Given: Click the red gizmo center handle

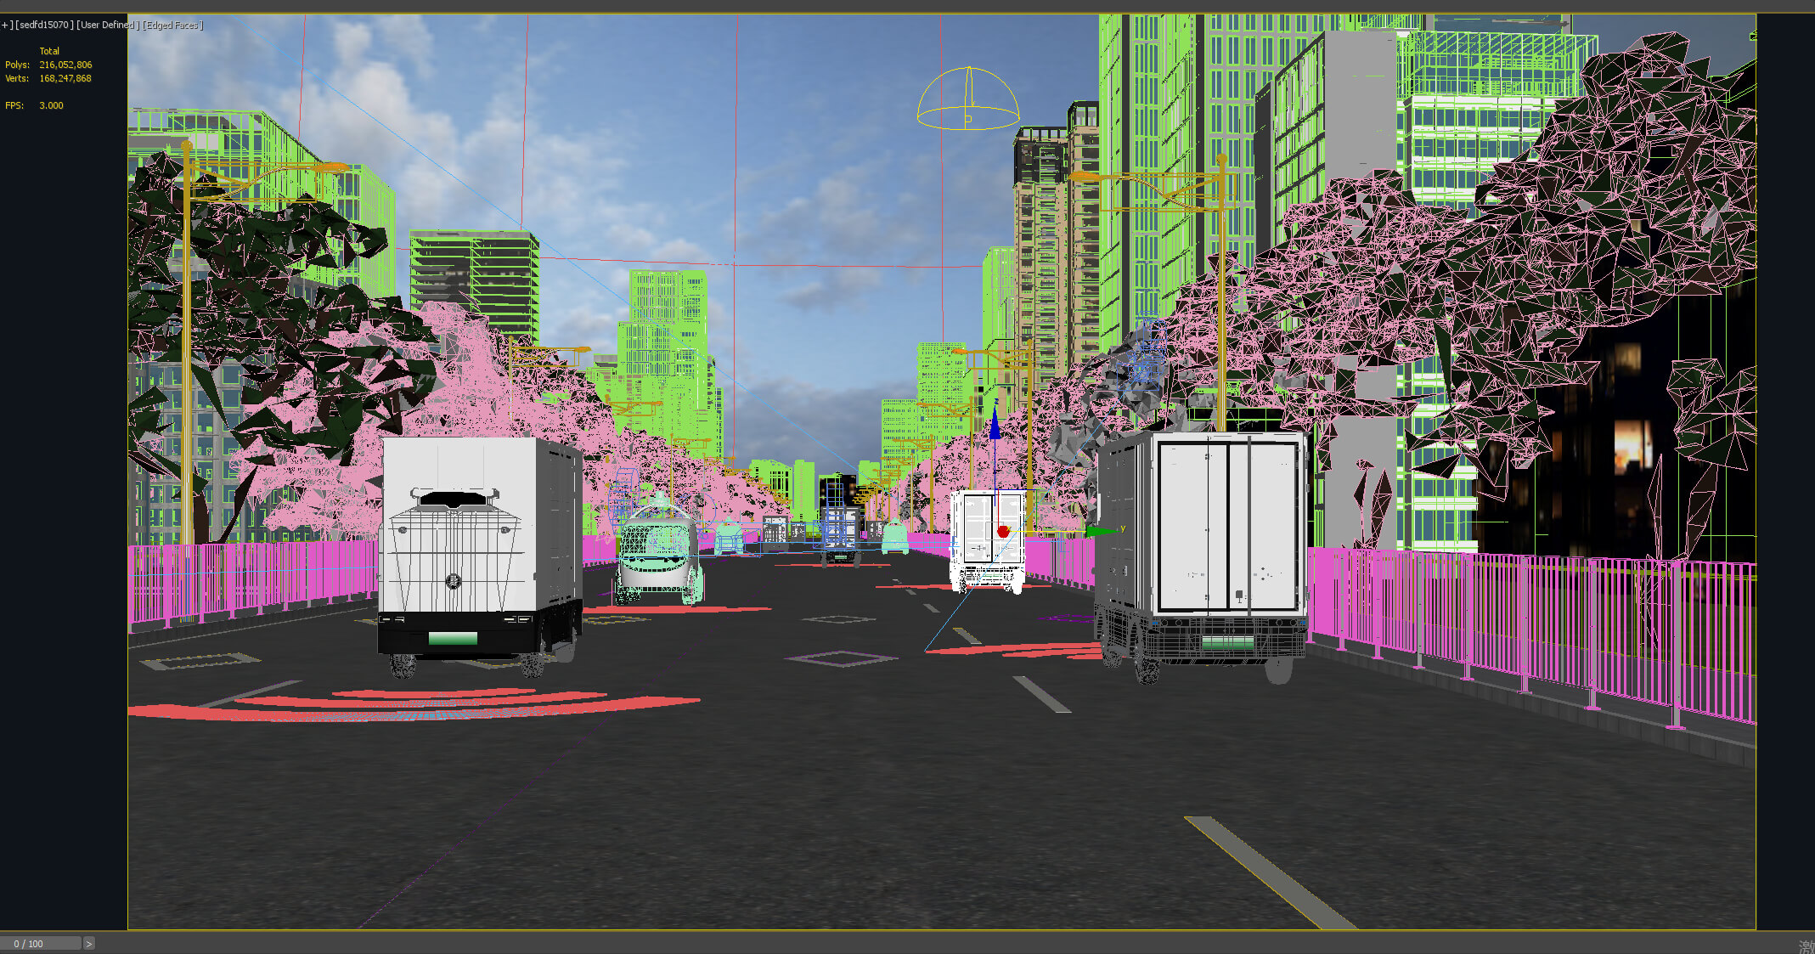Looking at the screenshot, I should pos(1003,531).
